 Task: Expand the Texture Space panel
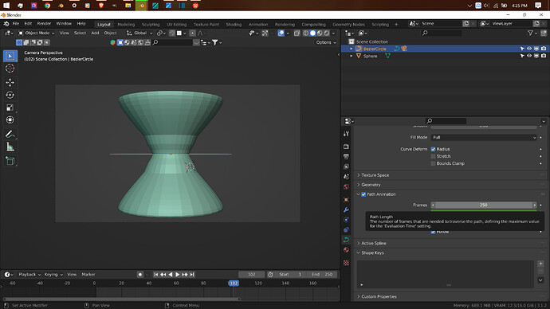click(x=375, y=175)
